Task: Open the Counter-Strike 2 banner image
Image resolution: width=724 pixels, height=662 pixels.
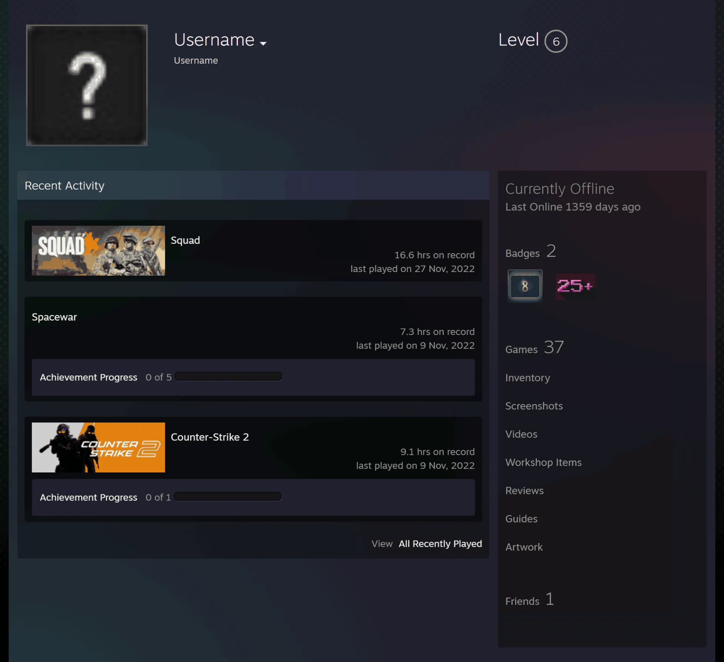Action: pyautogui.click(x=98, y=447)
